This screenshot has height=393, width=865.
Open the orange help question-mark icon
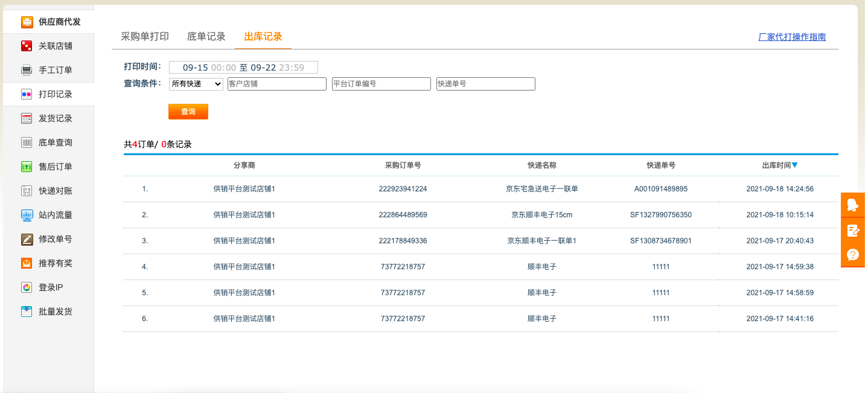853,255
